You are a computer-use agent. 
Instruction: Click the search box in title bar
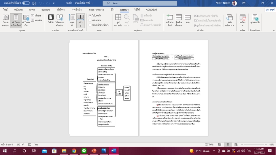click(140, 3)
